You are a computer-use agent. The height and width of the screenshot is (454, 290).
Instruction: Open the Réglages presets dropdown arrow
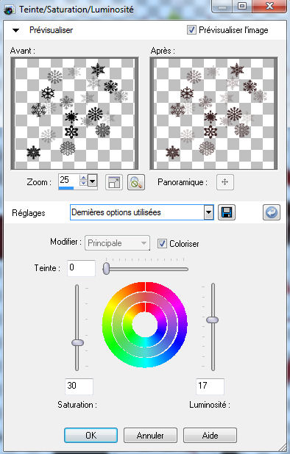tap(208, 213)
